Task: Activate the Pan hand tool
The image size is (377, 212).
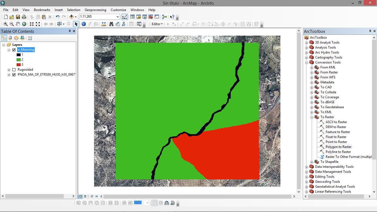Action: 18,24
